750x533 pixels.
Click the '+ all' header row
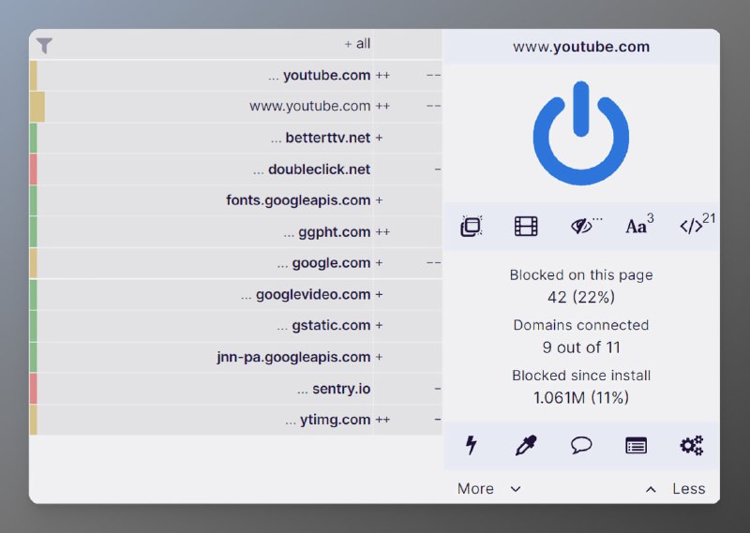click(x=357, y=44)
